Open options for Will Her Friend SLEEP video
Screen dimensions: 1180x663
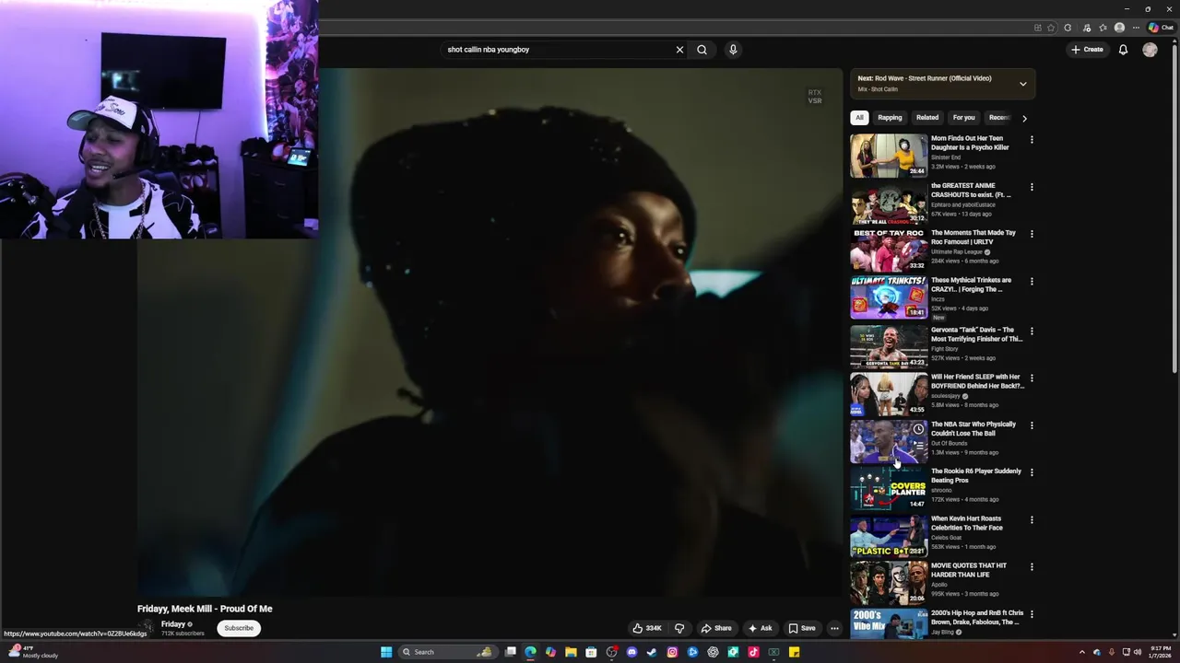point(1032,378)
